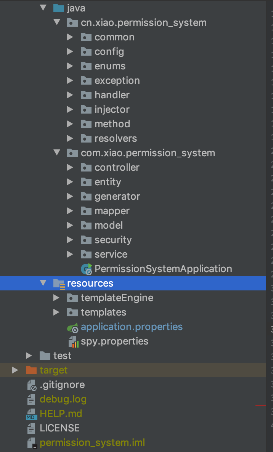The width and height of the screenshot is (273, 452).
Task: Collapse the cn.xiao.permission_system package
Action: 57,22
